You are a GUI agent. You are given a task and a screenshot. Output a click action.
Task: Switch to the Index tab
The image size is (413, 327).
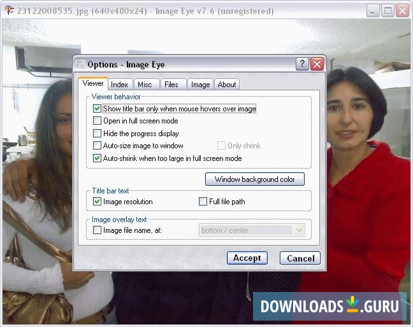119,85
